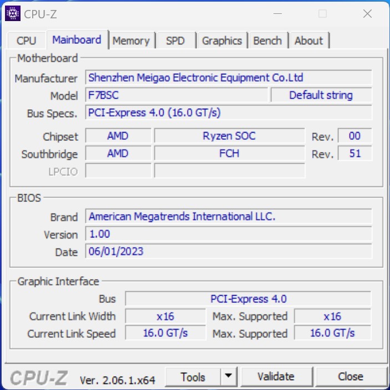Image resolution: width=390 pixels, height=390 pixels.
Task: Click the Ver. 2.06.1.x64 version text
Action: pos(118,380)
